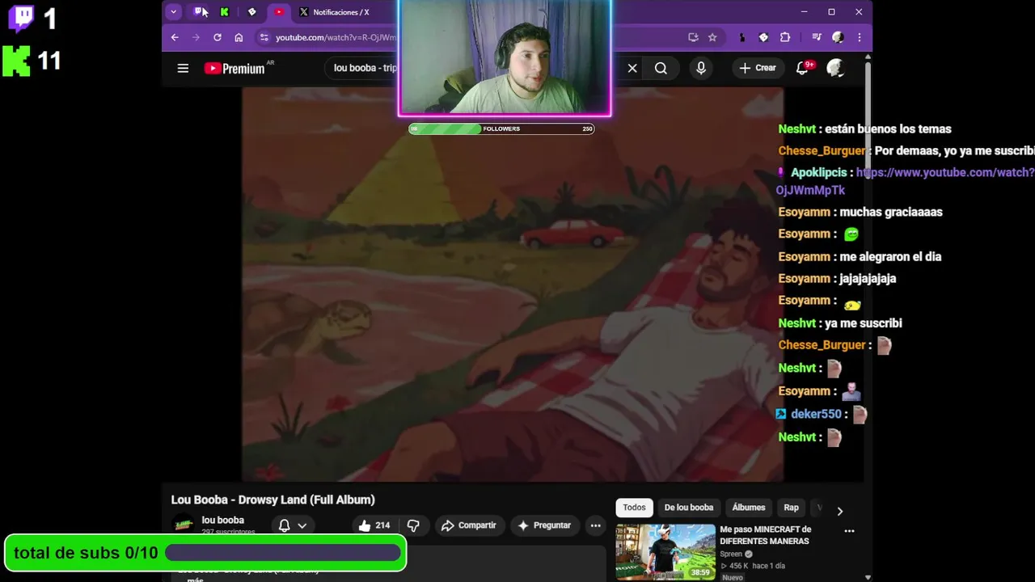1035x582 pixels.
Task: Switch to the Kick browser tab
Action: [225, 12]
